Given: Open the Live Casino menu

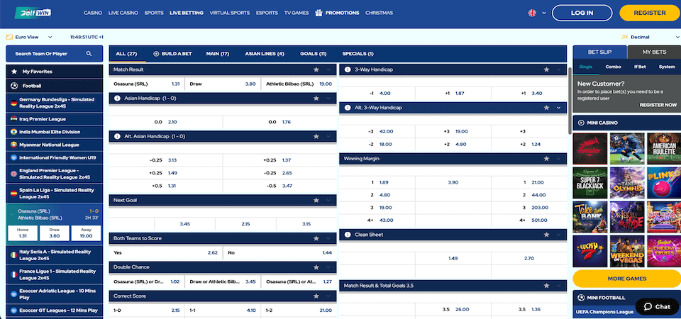Looking at the screenshot, I should (x=123, y=13).
